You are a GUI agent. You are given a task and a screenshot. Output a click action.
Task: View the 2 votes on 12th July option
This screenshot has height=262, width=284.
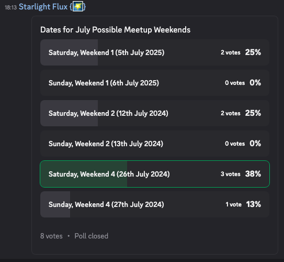[x=230, y=113]
